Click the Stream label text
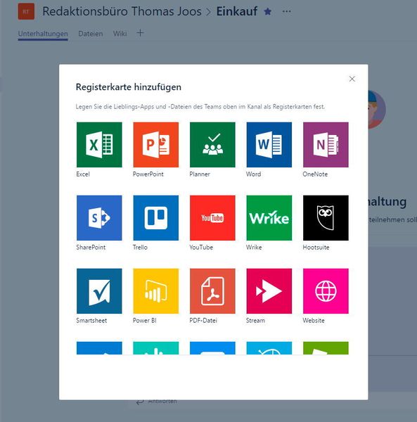Viewport: 417px width, 422px height. tap(255, 321)
